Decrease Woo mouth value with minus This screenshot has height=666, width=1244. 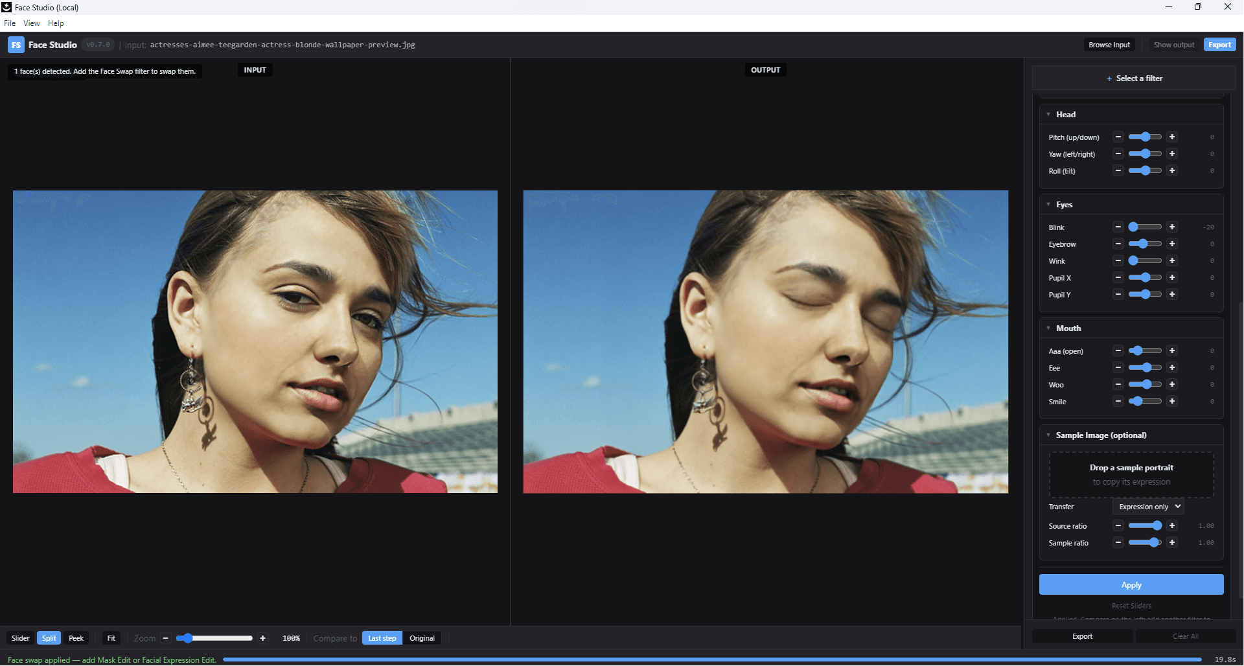1118,384
